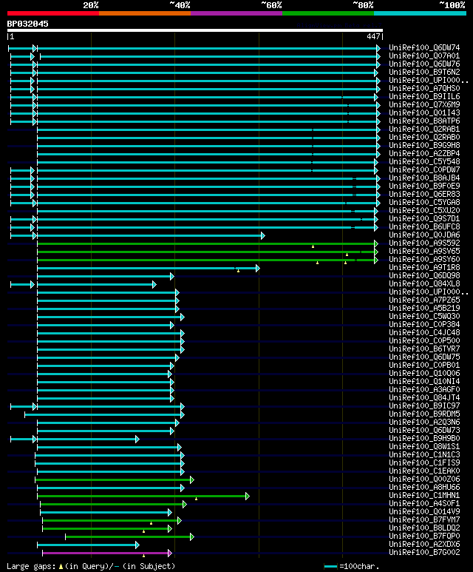Select the UniRef100_C0P384 label

[x=424, y=324]
